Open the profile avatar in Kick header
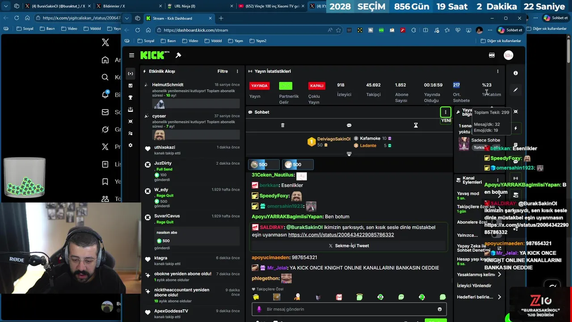The image size is (572, 322). [509, 55]
